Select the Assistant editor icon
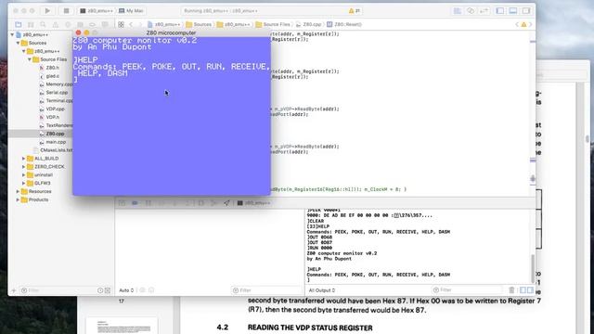This screenshot has height=334, width=594. pos(471,10)
